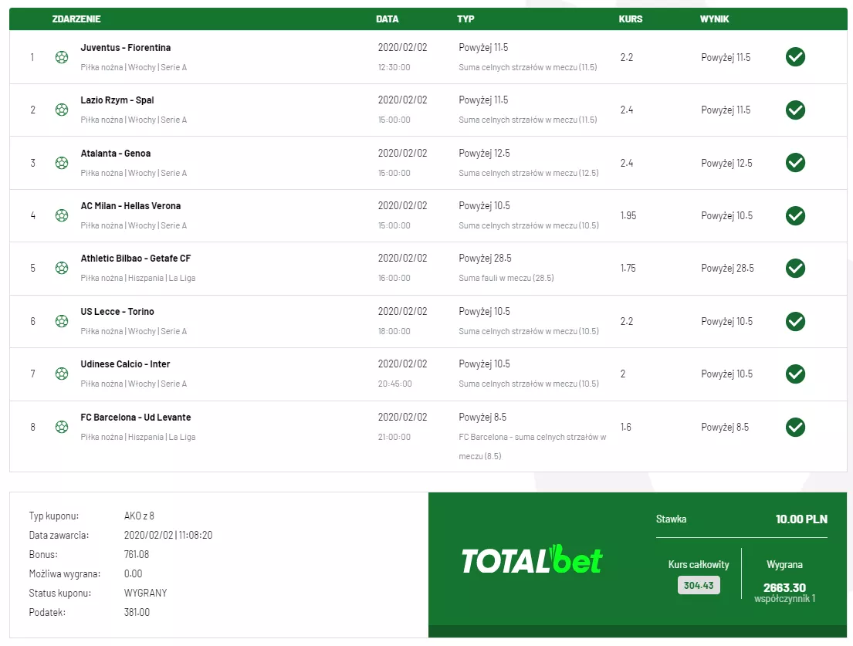Click the WYNIK column header
This screenshot has height=646, width=853.
pyautogui.click(x=715, y=19)
